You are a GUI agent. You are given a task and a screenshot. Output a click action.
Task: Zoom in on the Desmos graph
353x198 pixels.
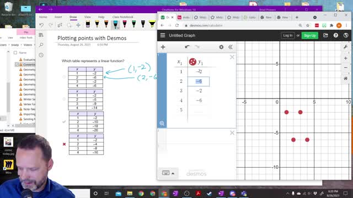346,58
